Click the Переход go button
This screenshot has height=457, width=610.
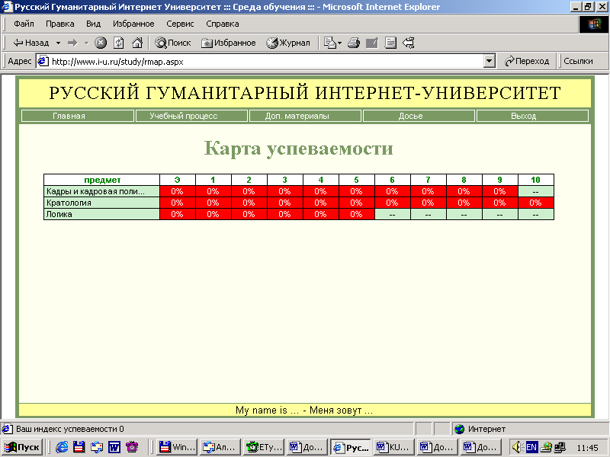tap(526, 62)
